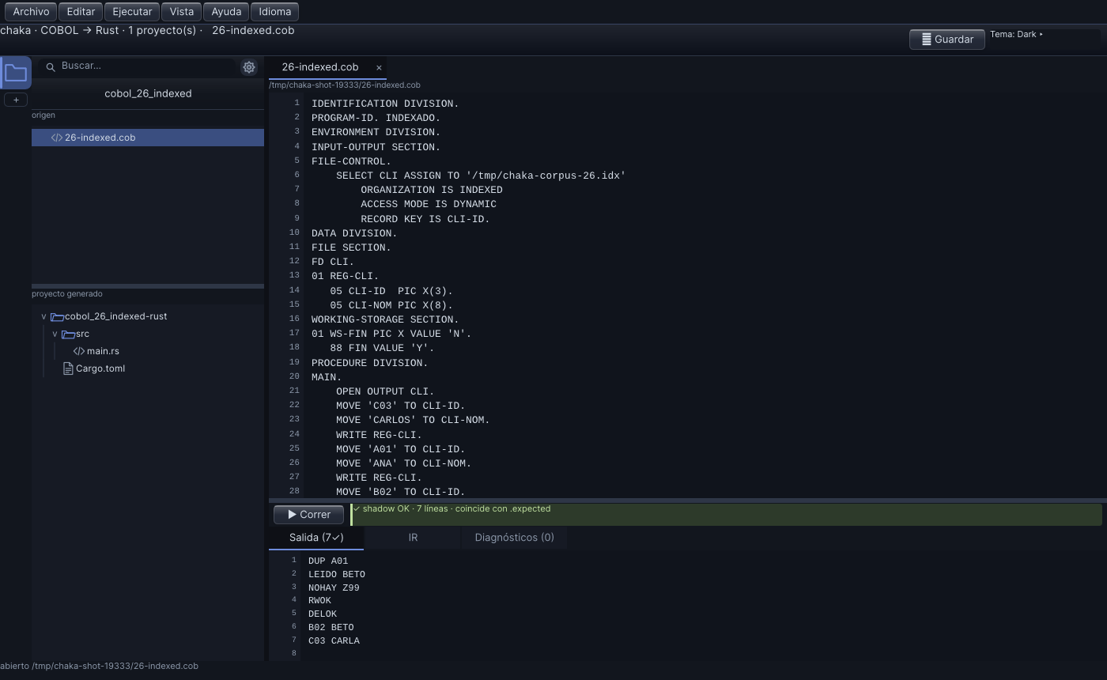This screenshot has width=1107, height=680.
Task: Switch to the Diagnósticos (0) tab
Action: (x=514, y=538)
